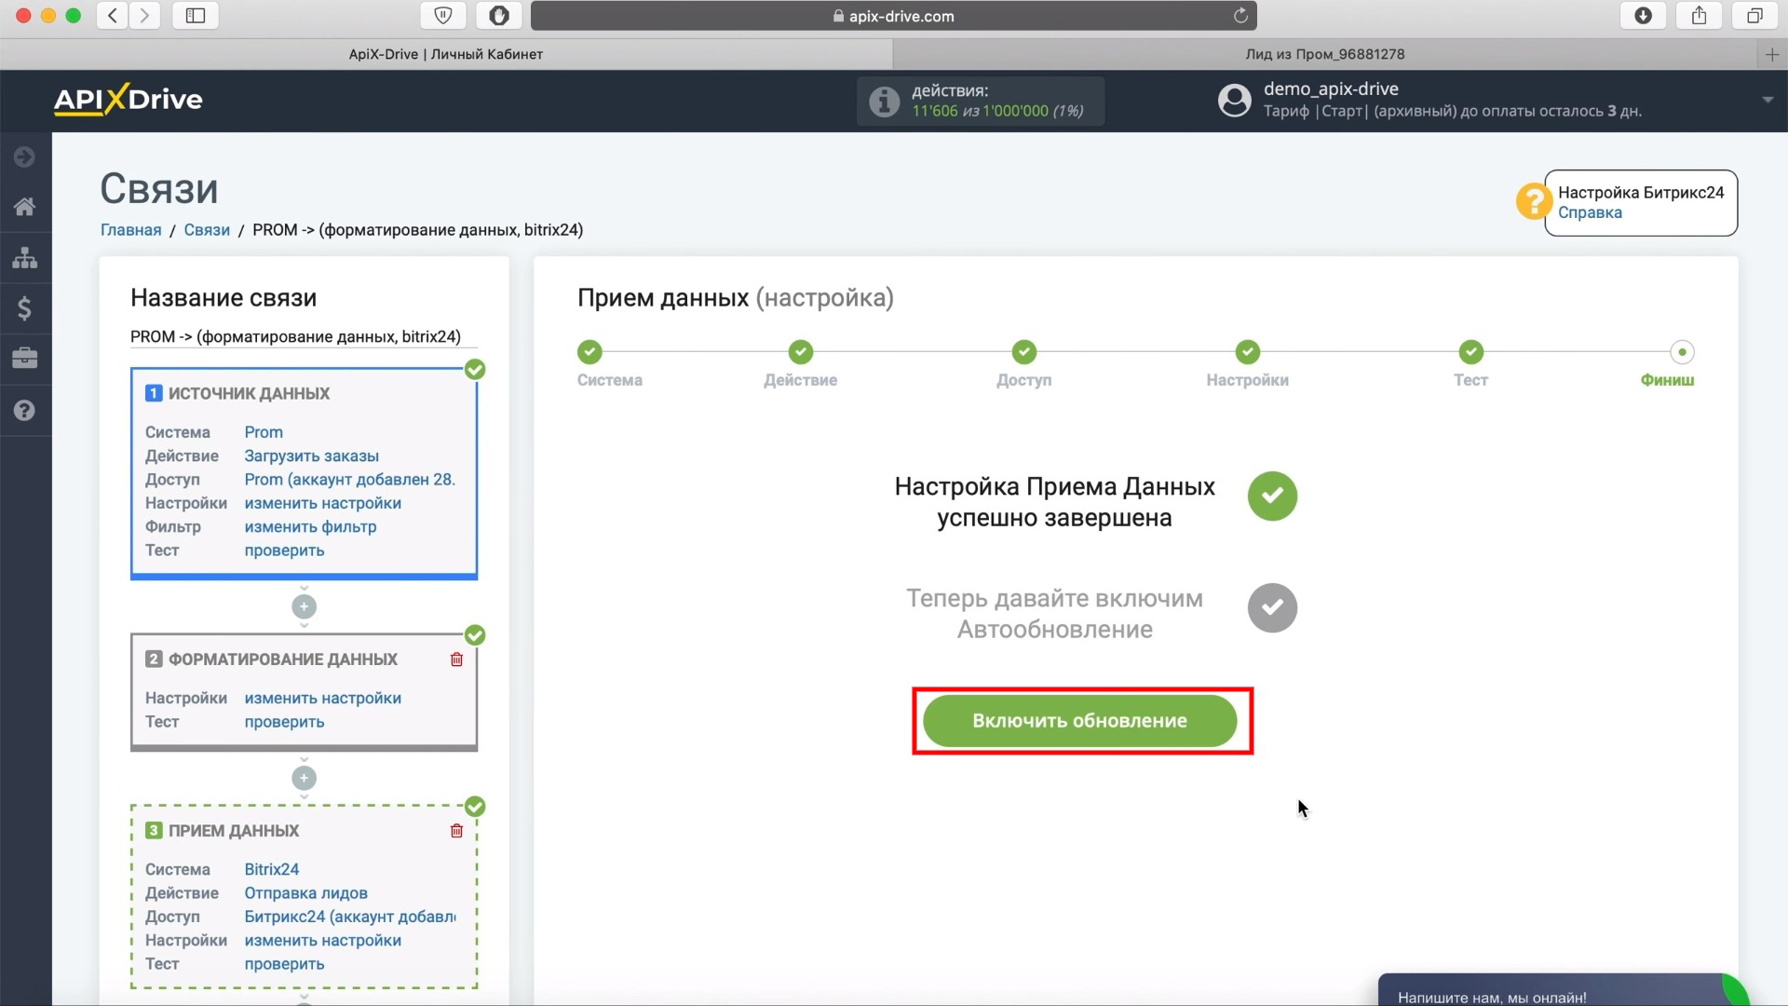Click the Настройка Битрикс24 help title
This screenshot has height=1006, width=1788.
[1641, 193]
